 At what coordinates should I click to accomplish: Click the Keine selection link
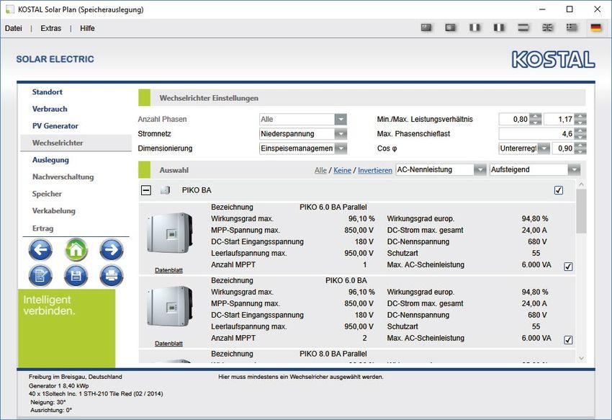pos(342,170)
